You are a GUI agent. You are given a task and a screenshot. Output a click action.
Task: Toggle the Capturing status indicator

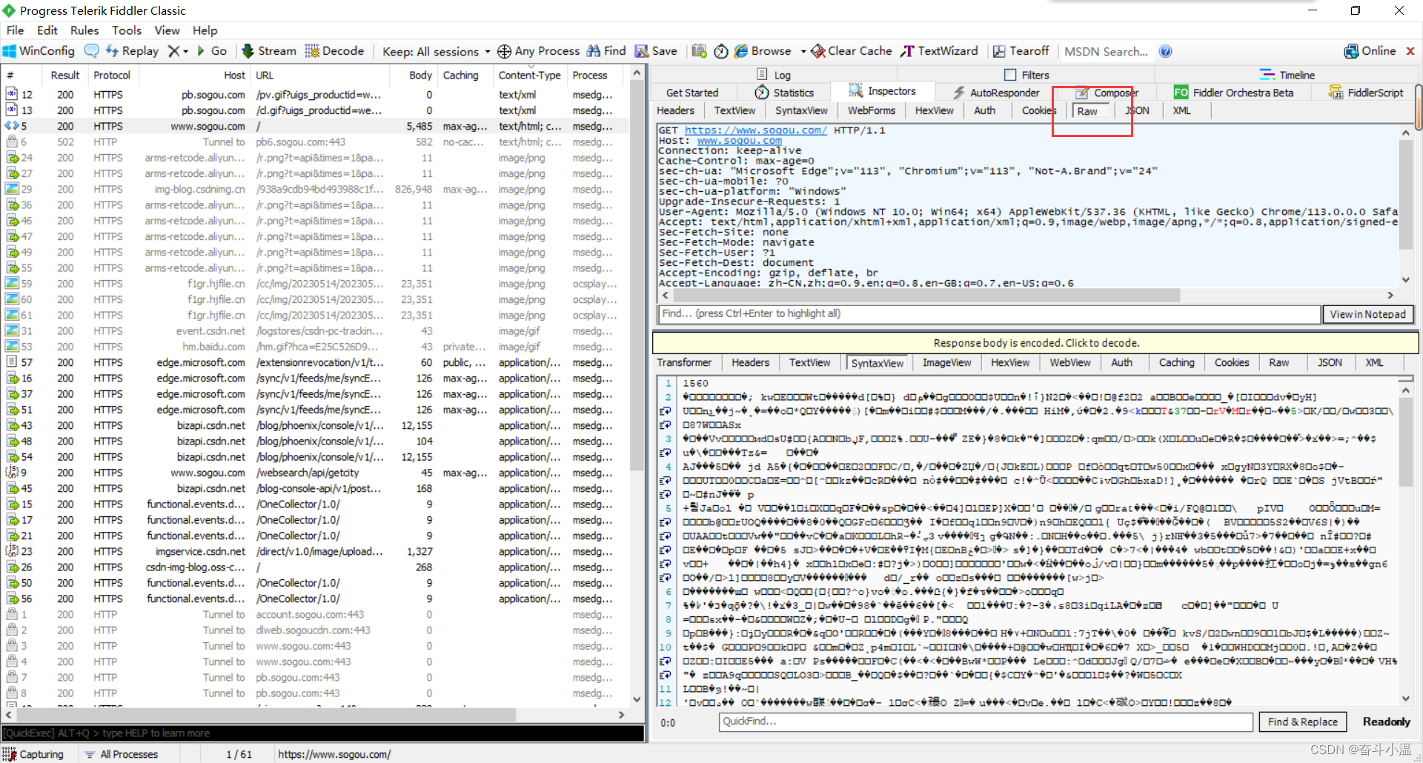[33, 754]
